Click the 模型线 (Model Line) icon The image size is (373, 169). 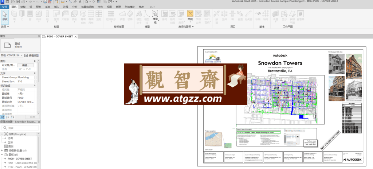coord(147,14)
